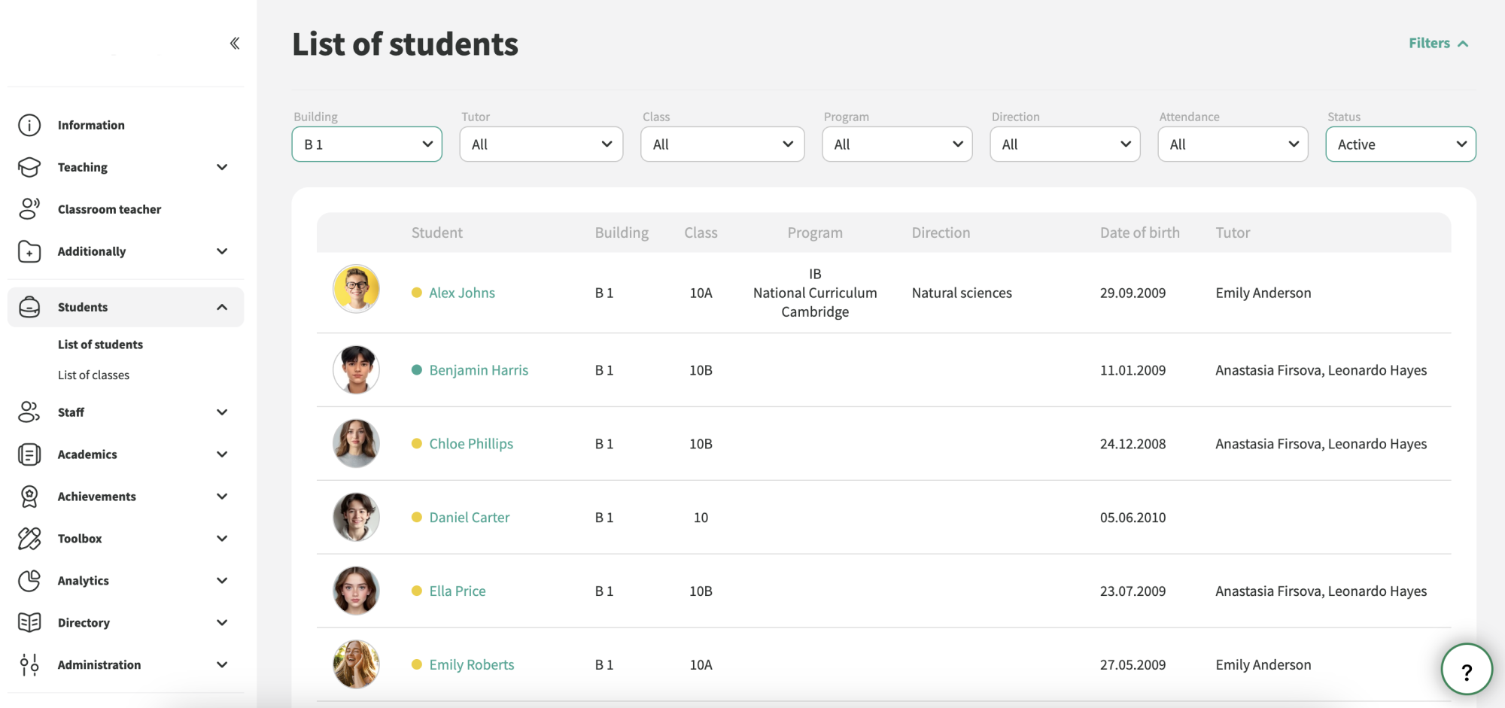Expand the Teaching menu chevron

click(222, 167)
